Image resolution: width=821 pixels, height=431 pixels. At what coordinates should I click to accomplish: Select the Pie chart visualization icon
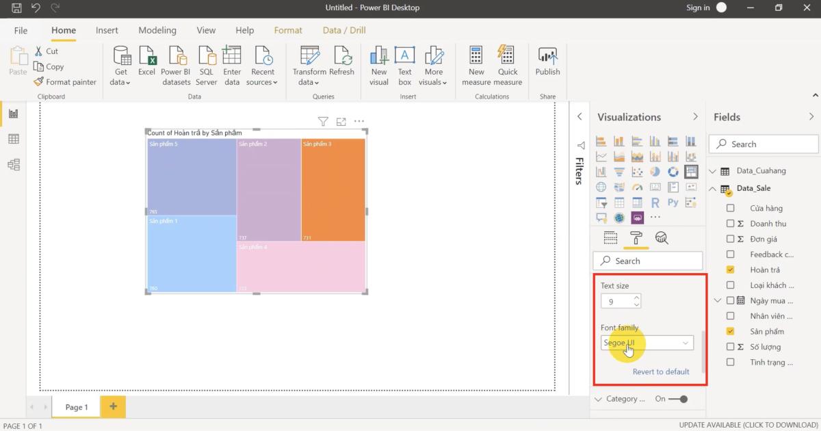point(655,171)
